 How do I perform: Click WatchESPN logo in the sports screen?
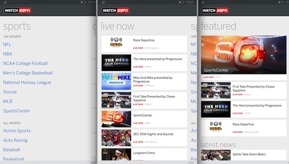tap(17, 11)
